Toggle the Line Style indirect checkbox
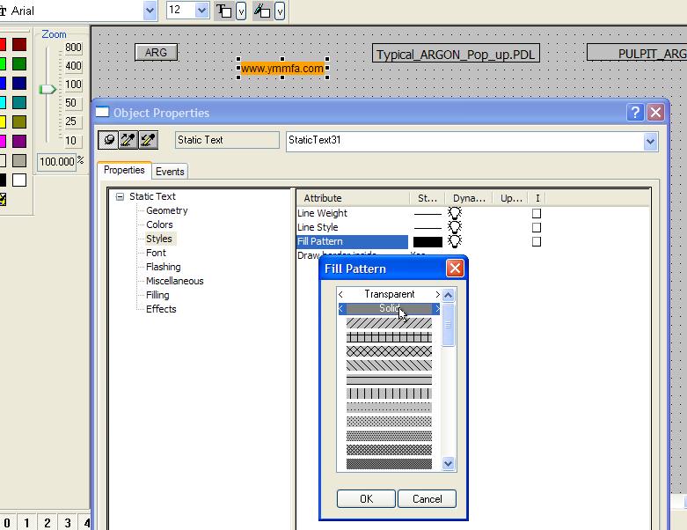The height and width of the screenshot is (530, 687). point(537,227)
